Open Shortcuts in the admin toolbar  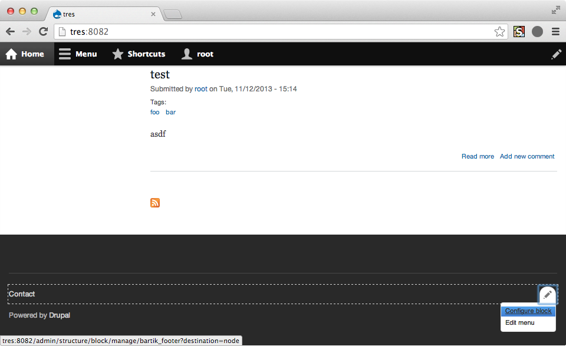[x=139, y=54]
